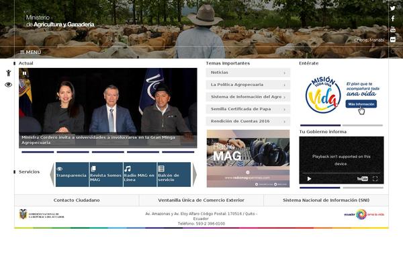Open the Radio MAG banner image
This screenshot has height=269, width=403.
click(248, 158)
